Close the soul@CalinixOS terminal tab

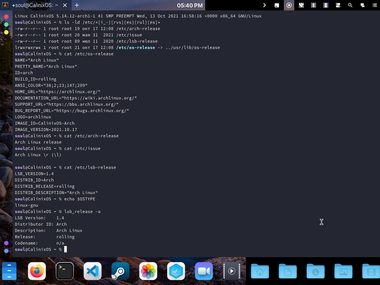point(65,5)
